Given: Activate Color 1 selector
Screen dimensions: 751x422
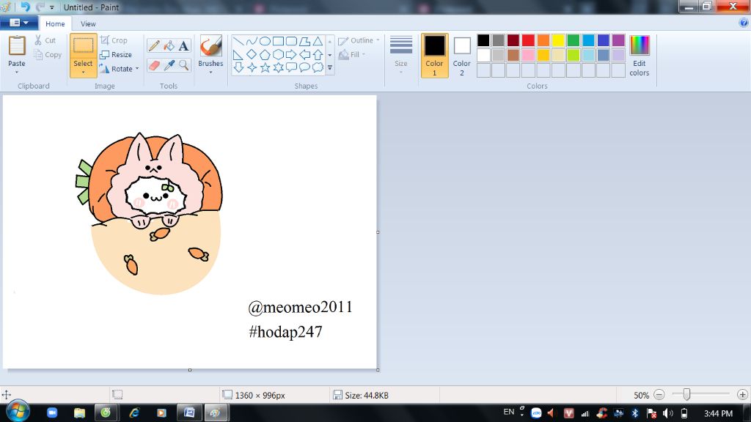Looking at the screenshot, I should point(434,56).
